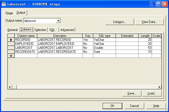The width and height of the screenshot is (169, 112).
Task: Click the No key cell for LABORCOST
Action: 88,48
